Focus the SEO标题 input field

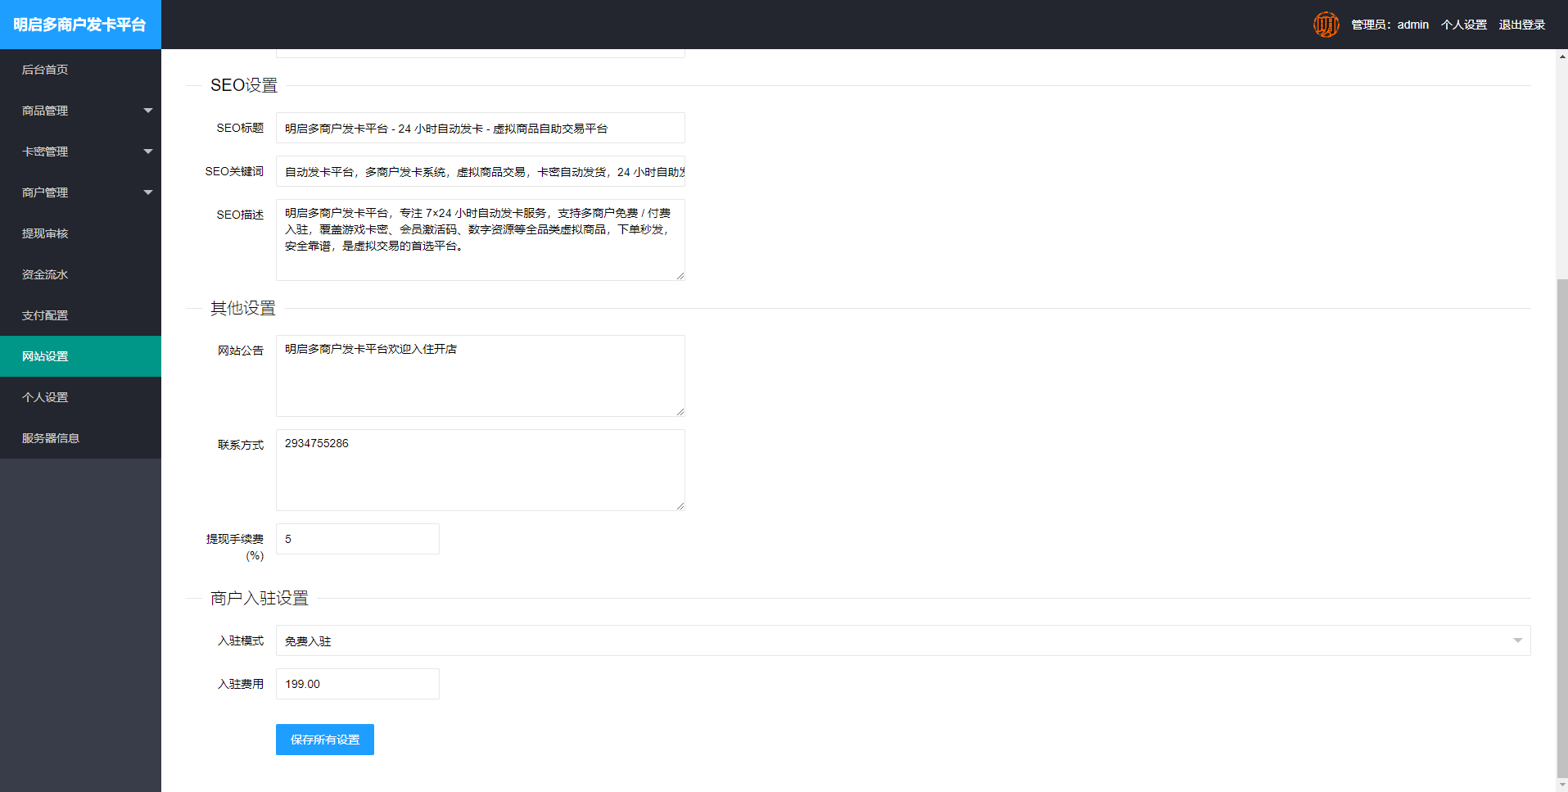point(480,129)
